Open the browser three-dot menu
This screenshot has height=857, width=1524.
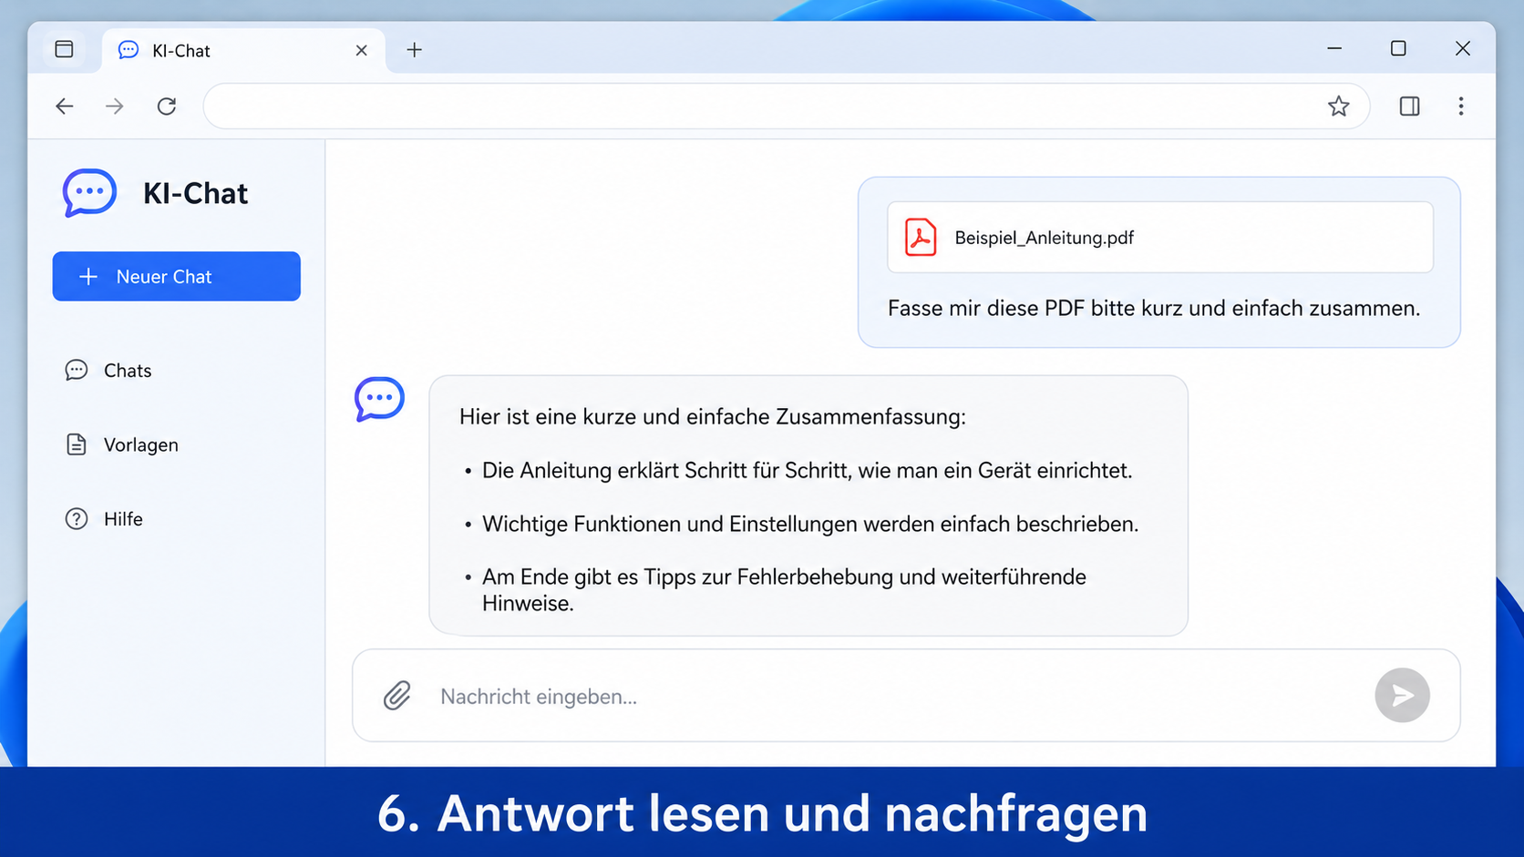[1461, 106]
